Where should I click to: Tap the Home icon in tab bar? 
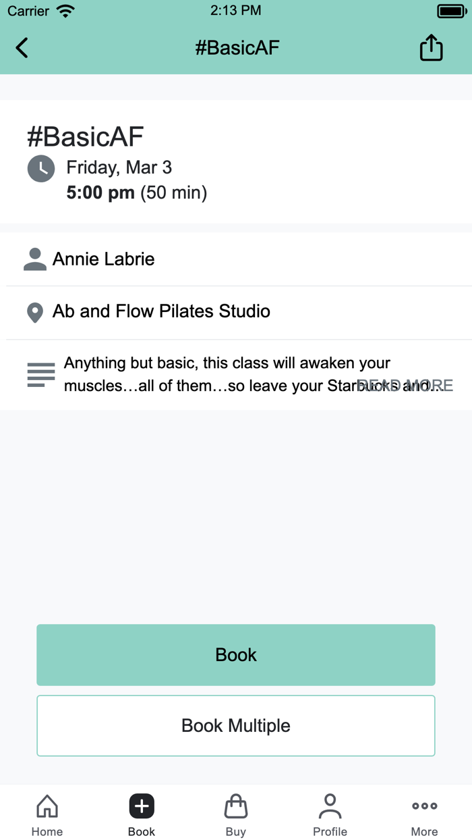(x=47, y=805)
